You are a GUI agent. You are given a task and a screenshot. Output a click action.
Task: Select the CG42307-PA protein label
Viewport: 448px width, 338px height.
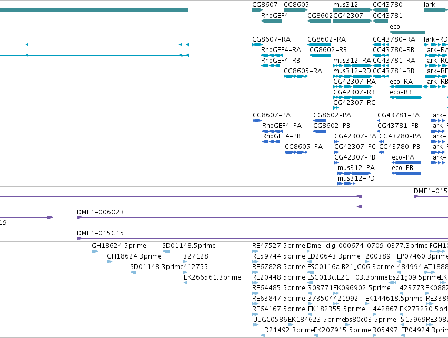pos(355,136)
